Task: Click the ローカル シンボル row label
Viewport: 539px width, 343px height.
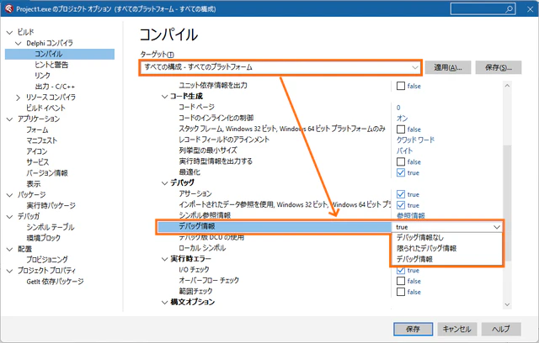Action: (202, 248)
